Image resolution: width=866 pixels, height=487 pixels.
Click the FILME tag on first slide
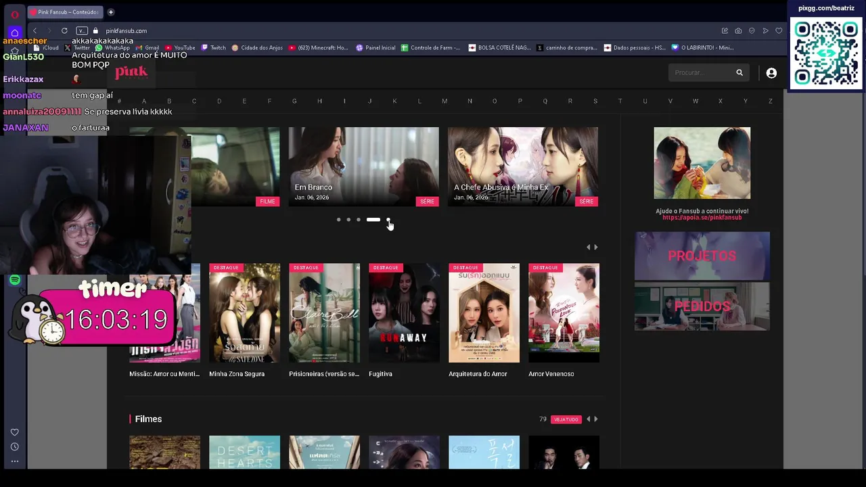(267, 202)
